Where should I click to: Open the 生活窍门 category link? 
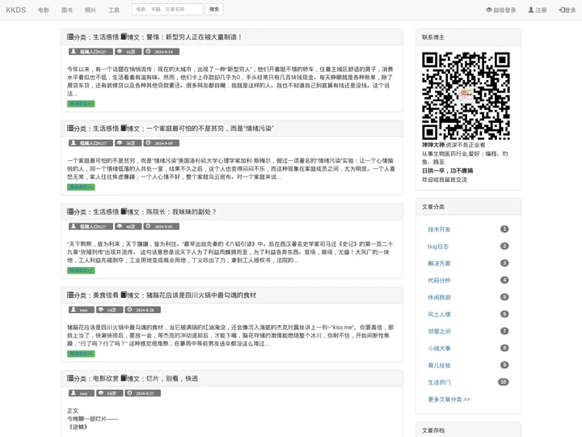pyautogui.click(x=439, y=382)
